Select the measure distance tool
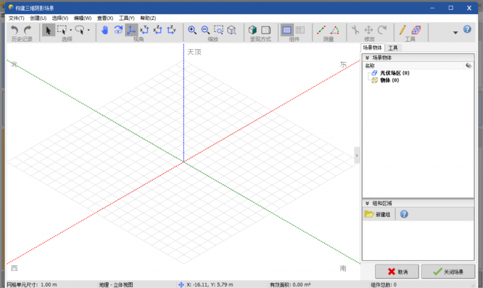Viewport: 483px width, 288px height. click(x=321, y=30)
